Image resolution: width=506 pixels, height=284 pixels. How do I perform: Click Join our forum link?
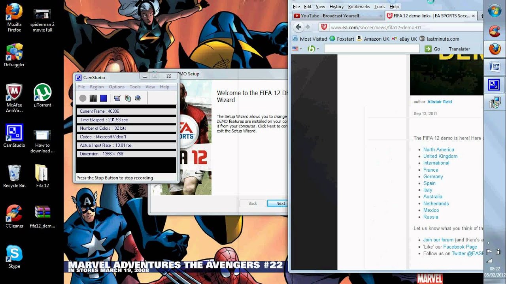point(438,240)
